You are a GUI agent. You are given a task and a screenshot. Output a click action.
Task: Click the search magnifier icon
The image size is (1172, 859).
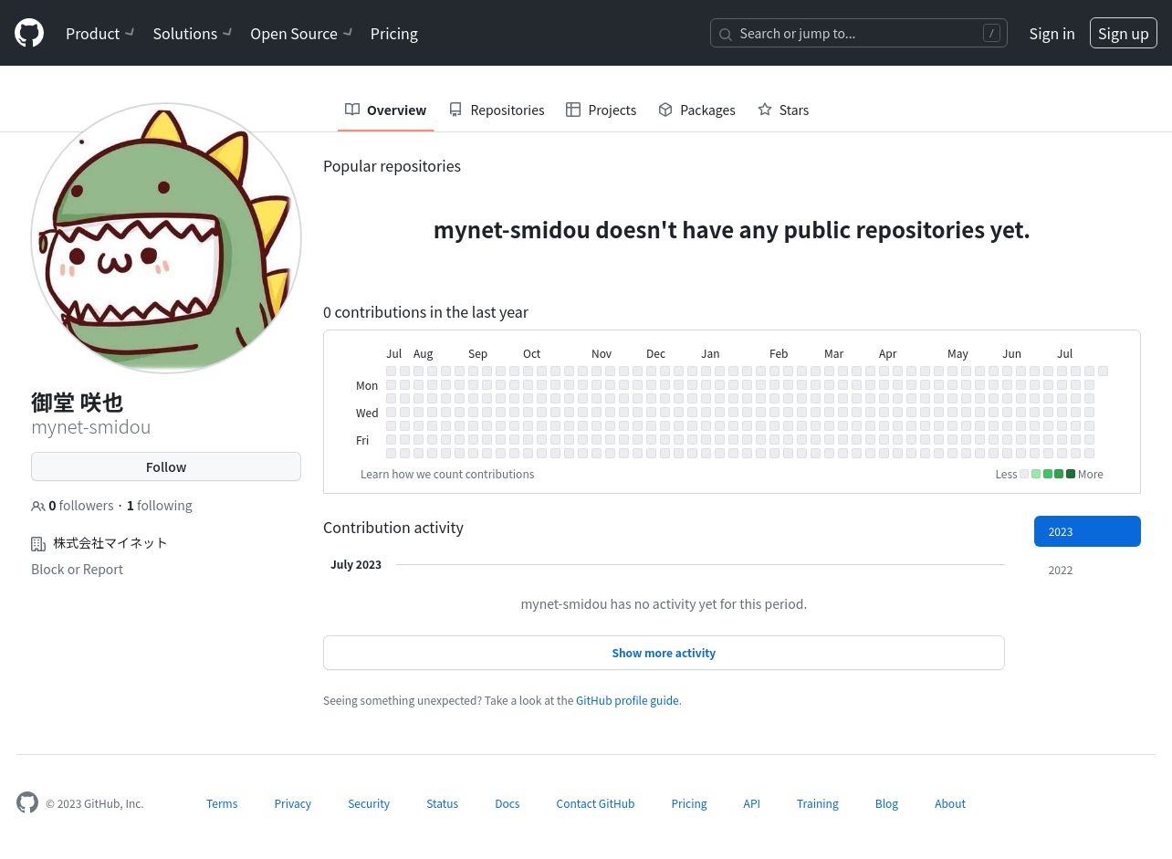(x=726, y=34)
